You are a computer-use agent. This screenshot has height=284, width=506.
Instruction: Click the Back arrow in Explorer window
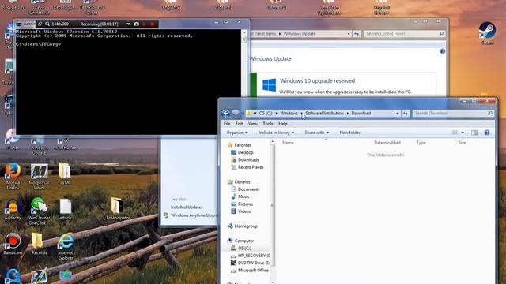pyautogui.click(x=226, y=114)
